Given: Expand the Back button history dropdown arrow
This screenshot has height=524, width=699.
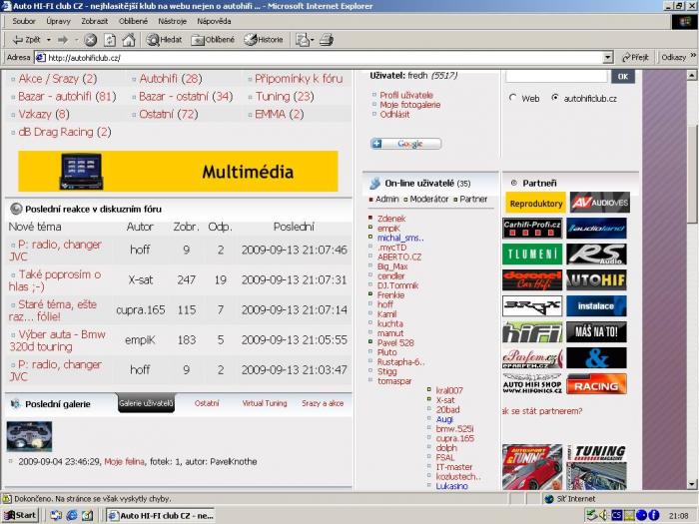Looking at the screenshot, I should point(48,40).
